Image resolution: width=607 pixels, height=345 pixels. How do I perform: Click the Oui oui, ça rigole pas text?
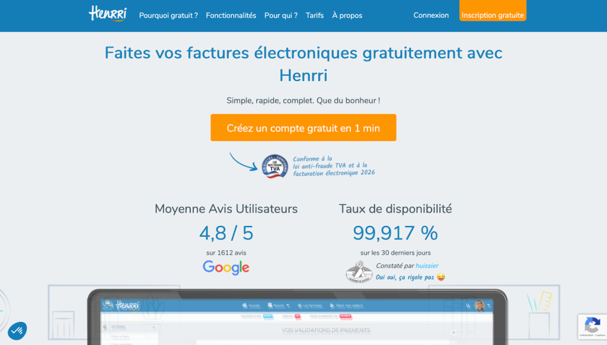point(405,277)
